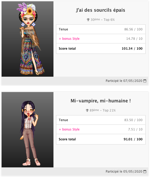Click the "89ème – Top 21%" ranking text
The image size is (150, 177).
(x=103, y=110)
